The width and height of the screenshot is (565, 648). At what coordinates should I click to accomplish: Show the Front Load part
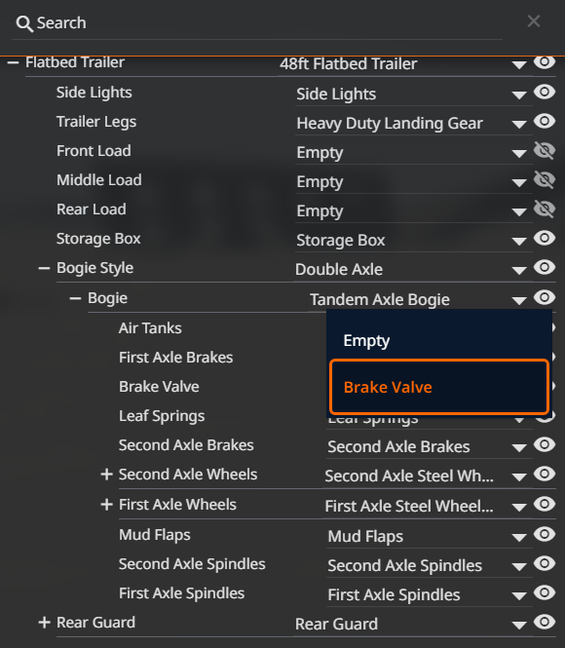(545, 150)
